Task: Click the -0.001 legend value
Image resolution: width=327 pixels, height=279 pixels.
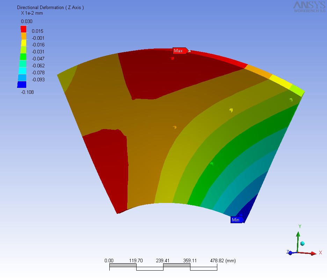Action: coord(38,38)
